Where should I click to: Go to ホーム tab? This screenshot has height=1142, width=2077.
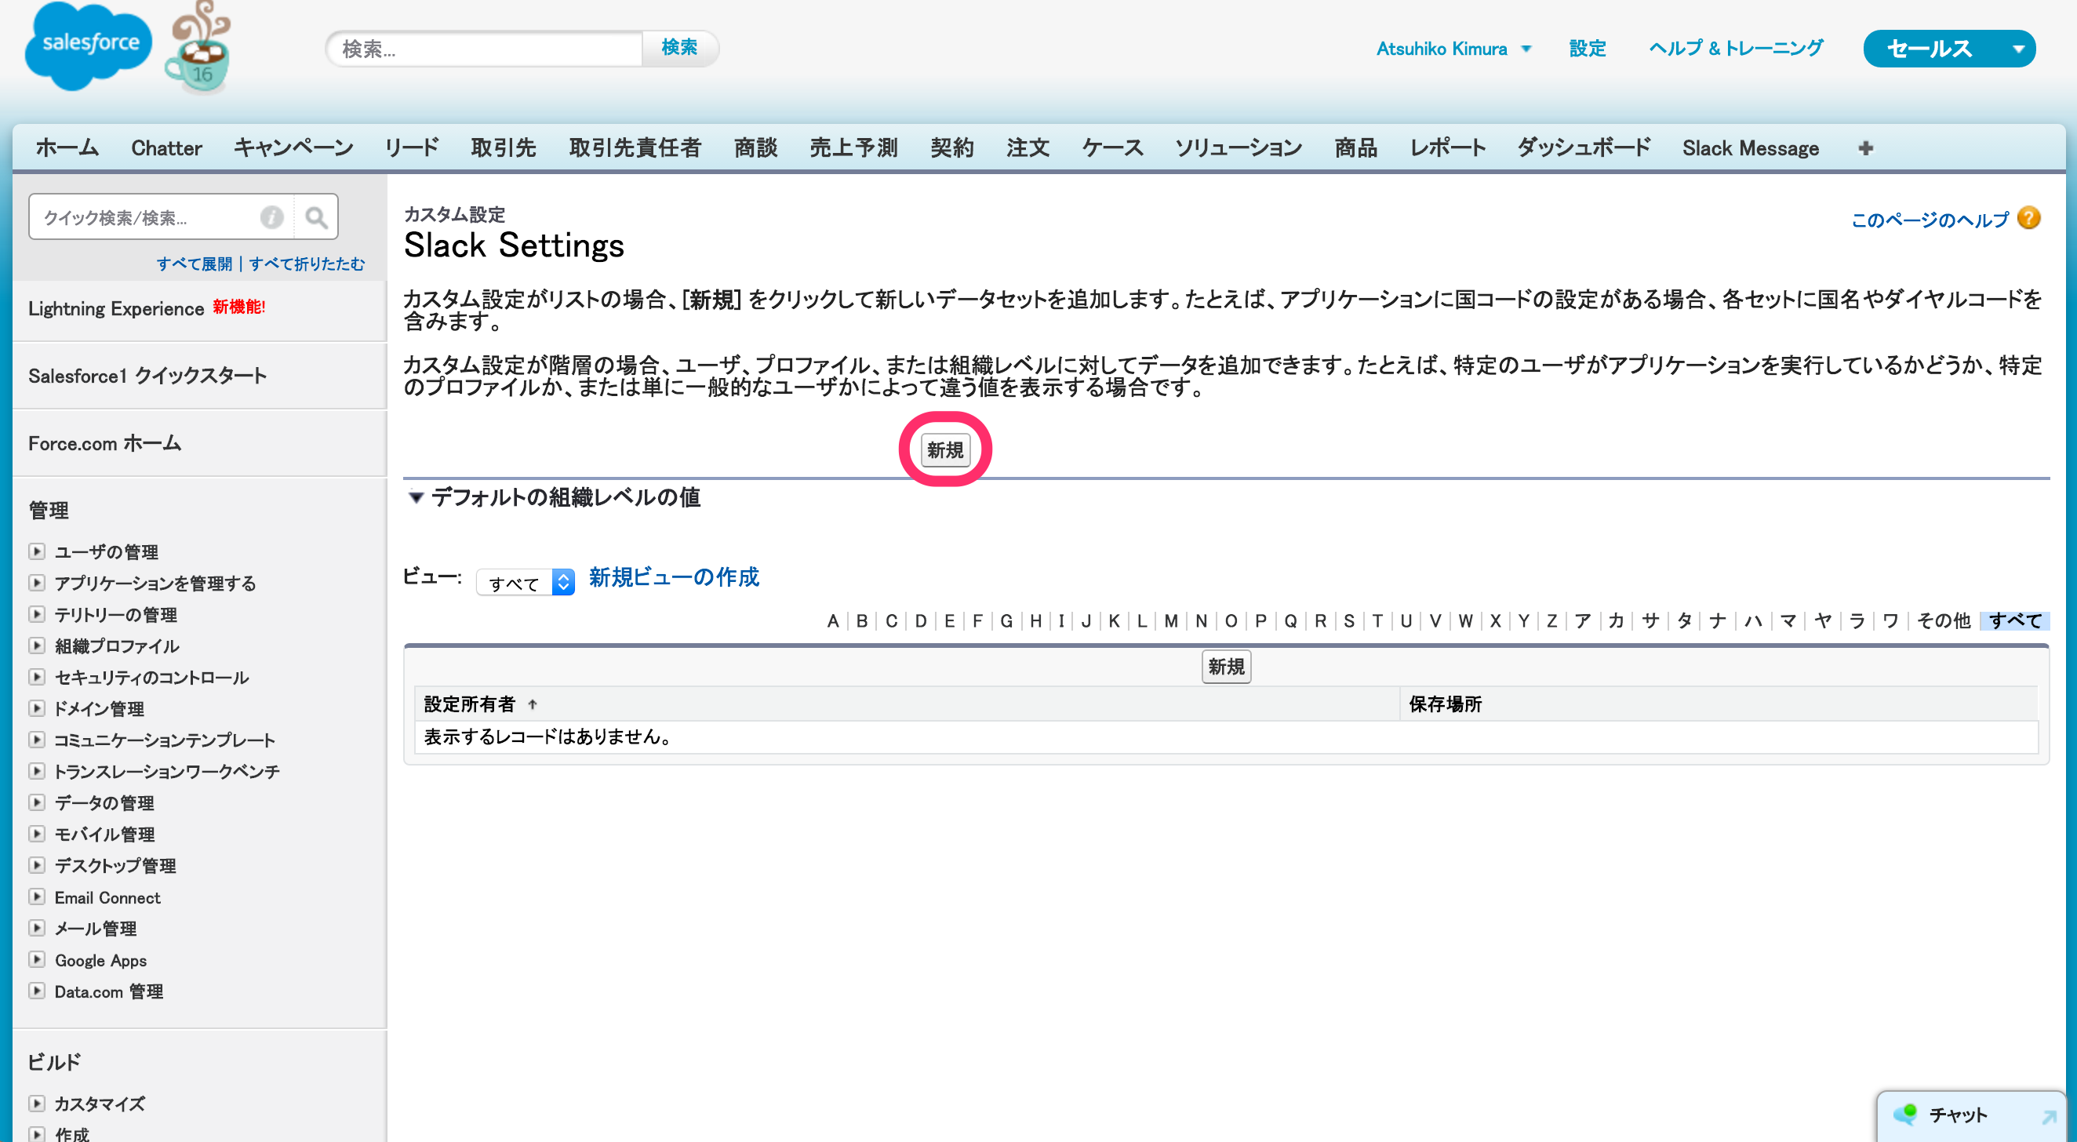pyautogui.click(x=67, y=148)
